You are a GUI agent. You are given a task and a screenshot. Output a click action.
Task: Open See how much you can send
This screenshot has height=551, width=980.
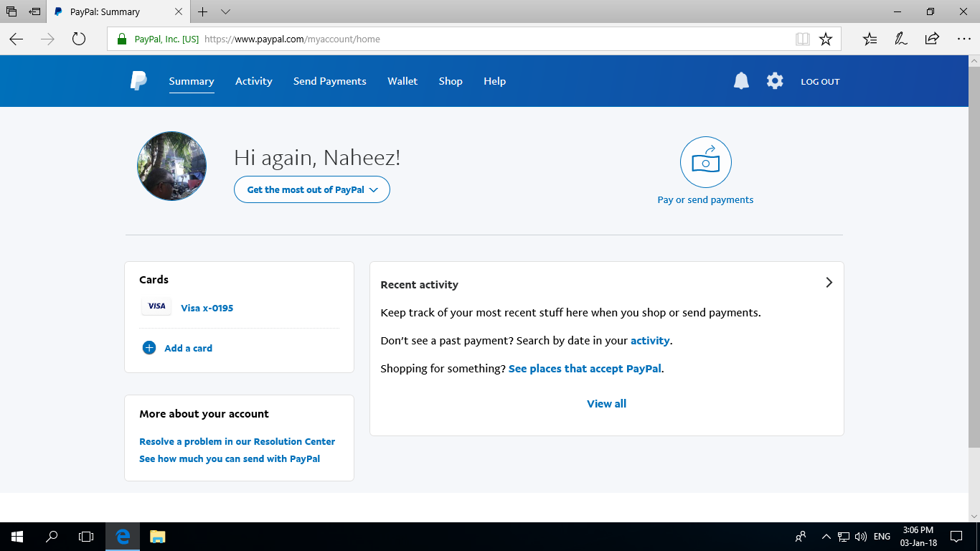[x=230, y=458]
